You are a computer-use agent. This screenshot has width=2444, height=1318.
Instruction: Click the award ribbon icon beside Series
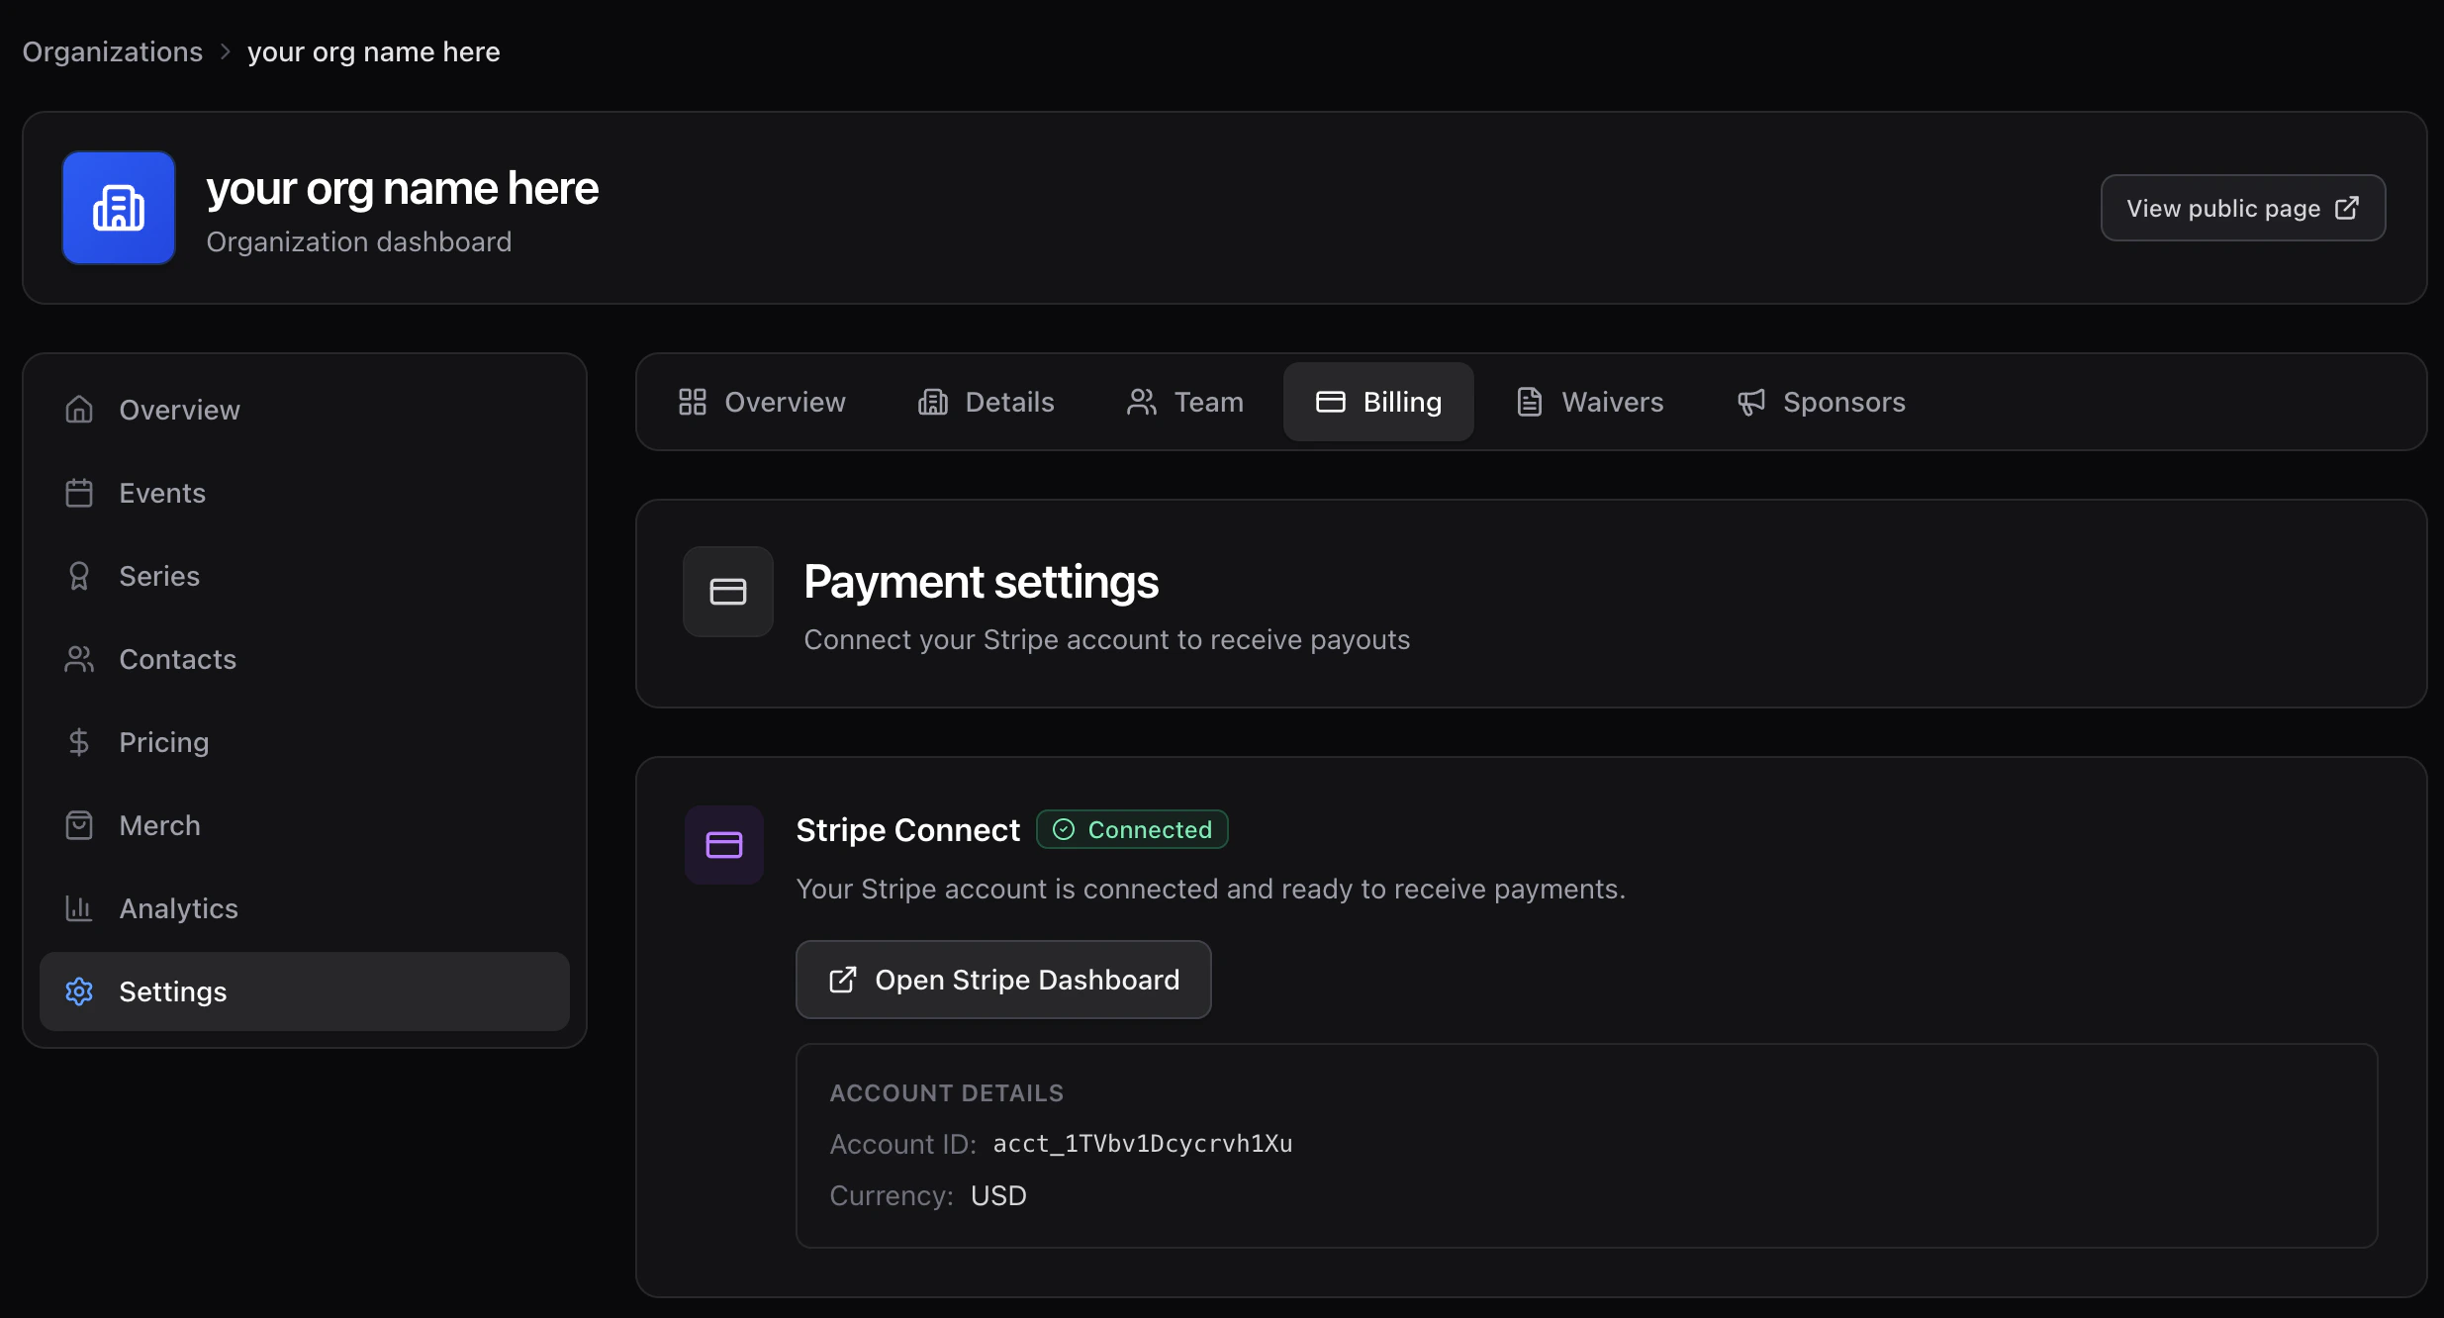click(x=79, y=576)
